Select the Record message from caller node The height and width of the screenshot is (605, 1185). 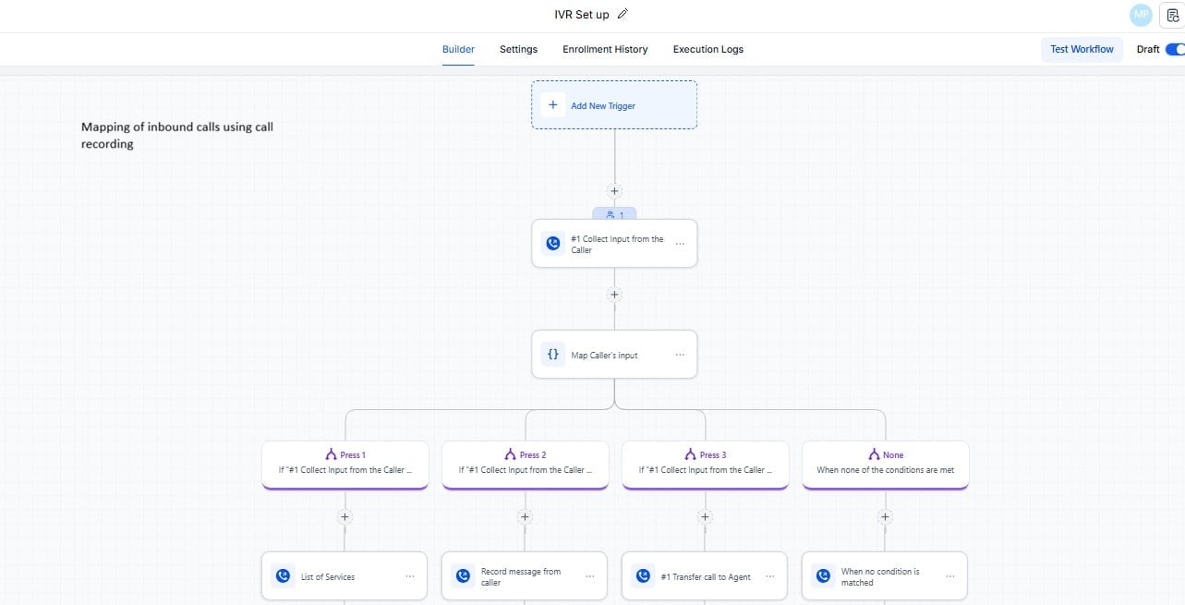click(x=524, y=575)
